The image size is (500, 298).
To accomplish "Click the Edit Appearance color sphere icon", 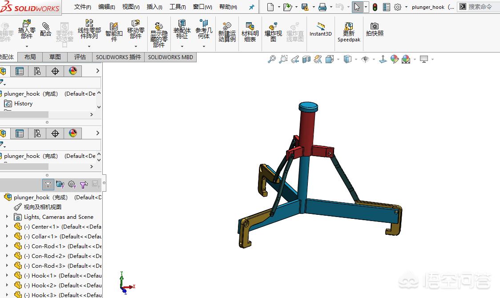I will [395, 59].
